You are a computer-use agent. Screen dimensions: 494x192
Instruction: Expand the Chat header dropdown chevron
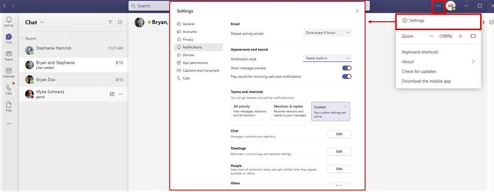(x=42, y=22)
